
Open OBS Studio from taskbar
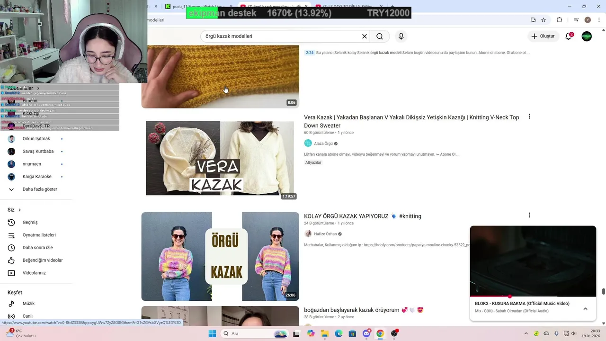click(x=394, y=333)
